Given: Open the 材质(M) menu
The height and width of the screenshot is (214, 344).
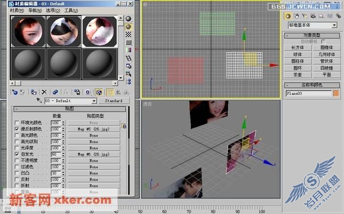Looking at the screenshot, I should [17, 10].
